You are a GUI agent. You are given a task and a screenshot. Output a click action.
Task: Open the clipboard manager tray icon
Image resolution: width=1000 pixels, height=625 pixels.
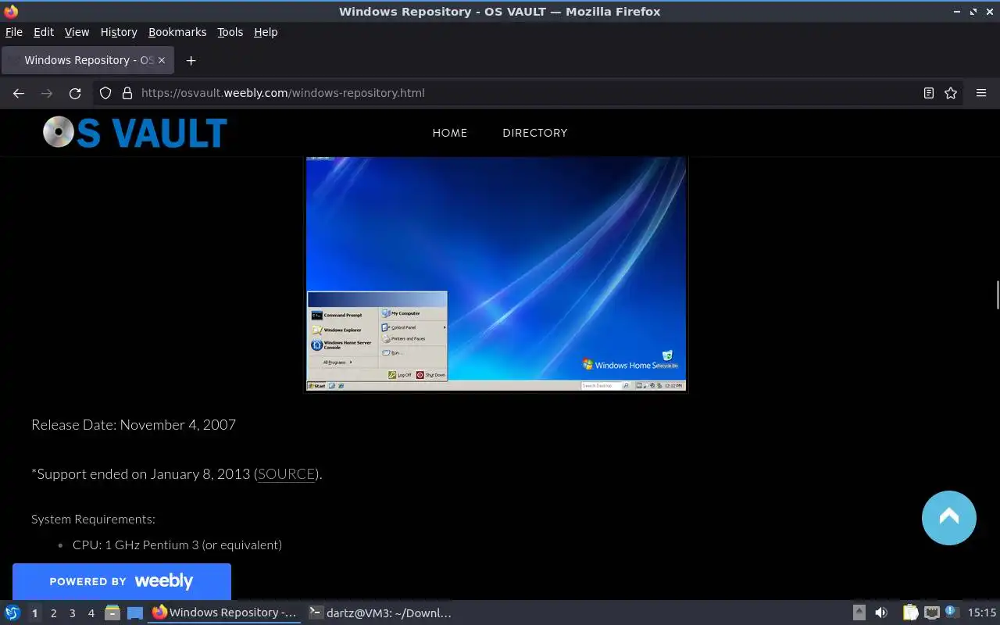click(x=910, y=612)
